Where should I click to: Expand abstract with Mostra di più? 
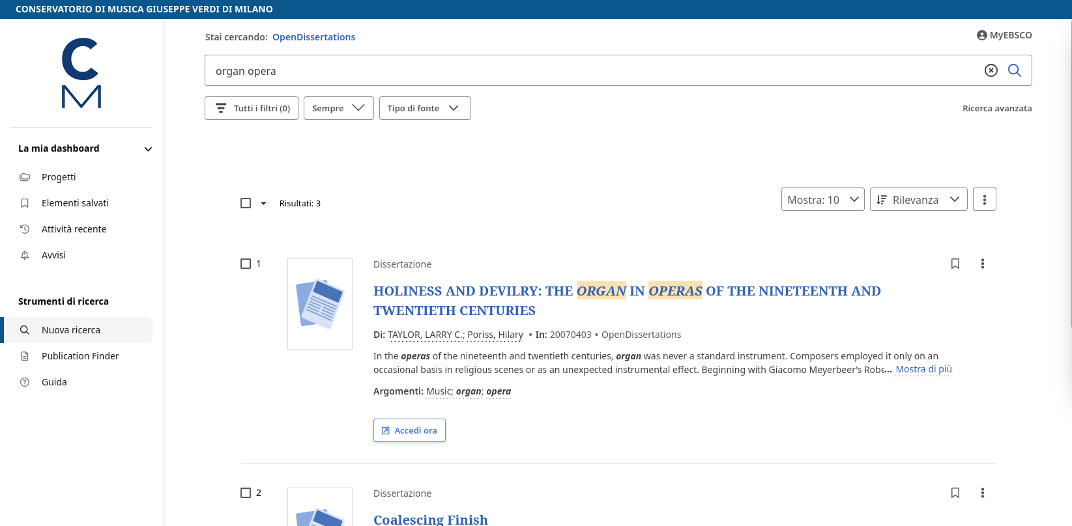coord(923,369)
